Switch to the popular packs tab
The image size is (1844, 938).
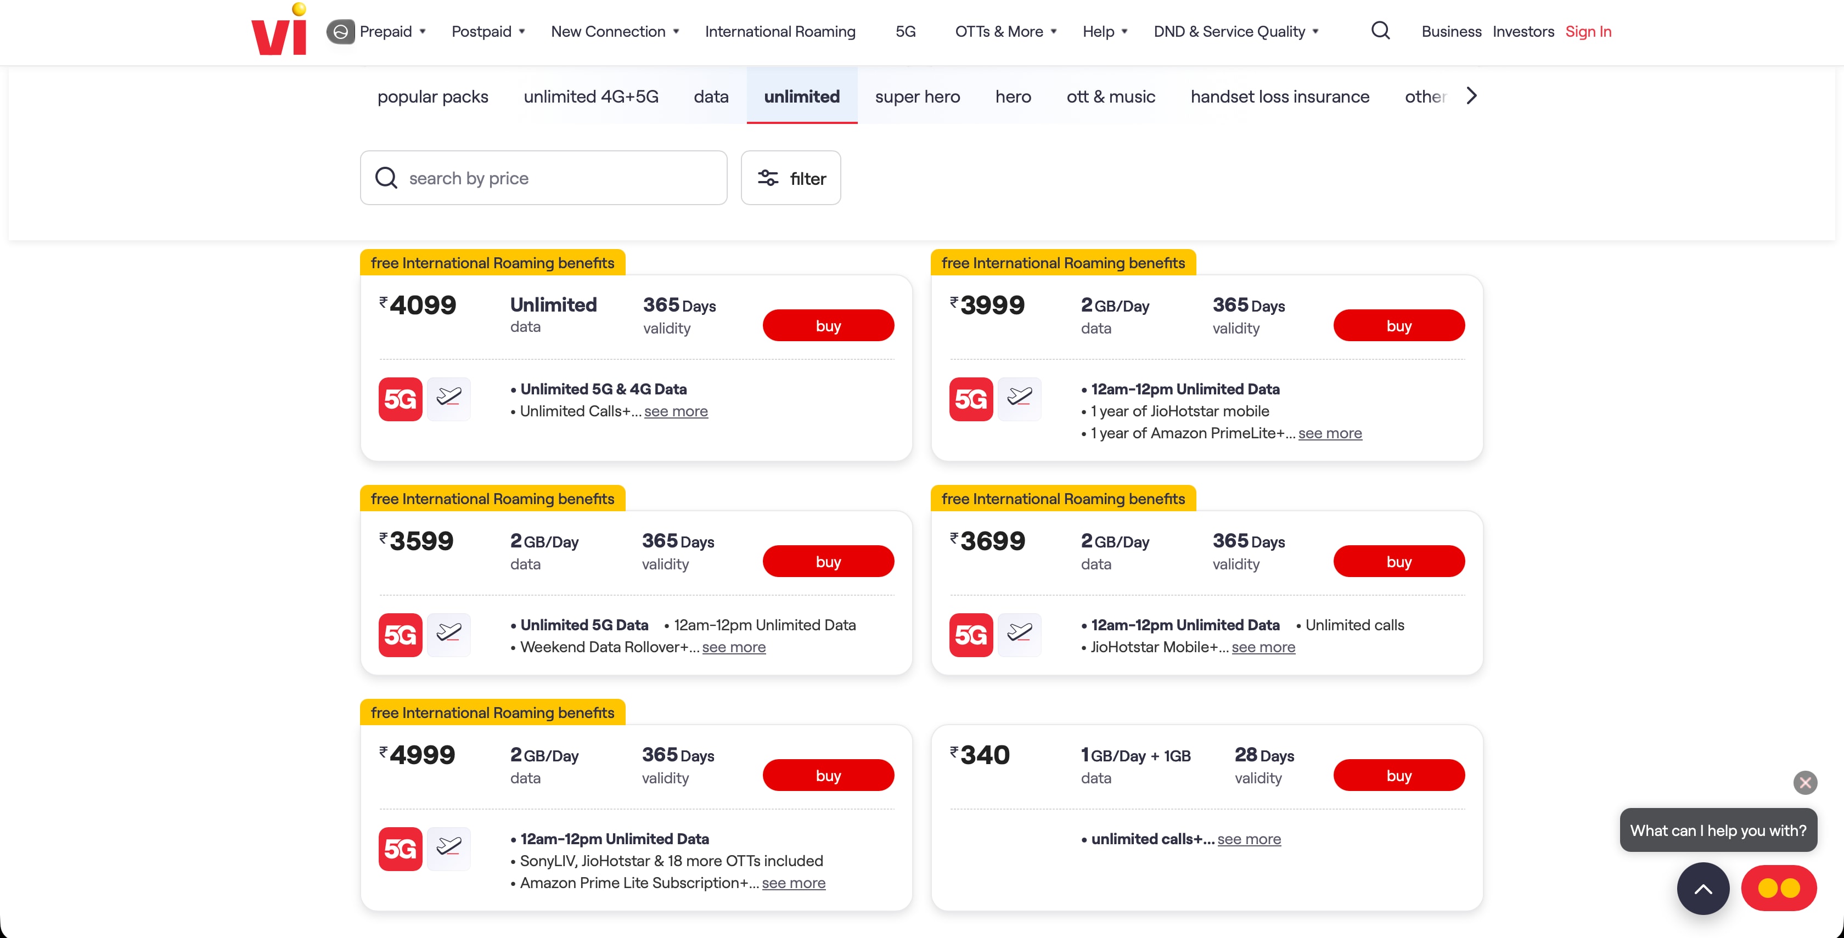pyautogui.click(x=432, y=97)
